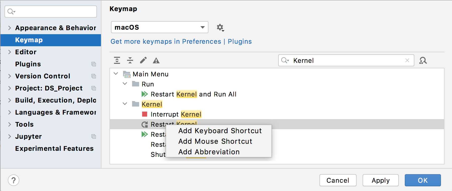Screen dimensions: 452x191
Task: Collapse the Run folder node
Action: coord(125,84)
